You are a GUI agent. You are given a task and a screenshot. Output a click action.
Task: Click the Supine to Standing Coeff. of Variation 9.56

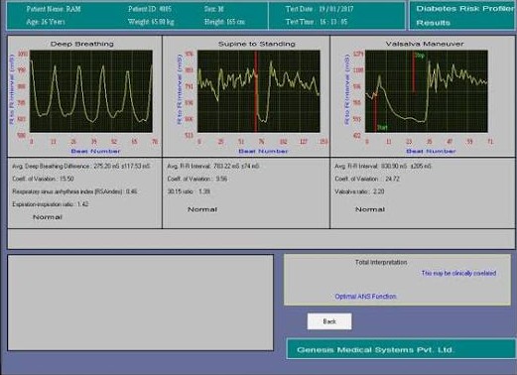point(197,179)
